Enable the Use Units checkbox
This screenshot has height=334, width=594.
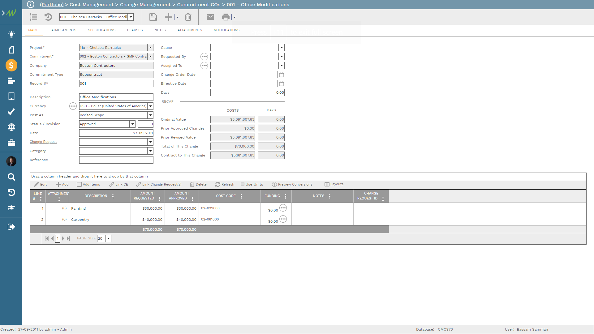pyautogui.click(x=243, y=184)
